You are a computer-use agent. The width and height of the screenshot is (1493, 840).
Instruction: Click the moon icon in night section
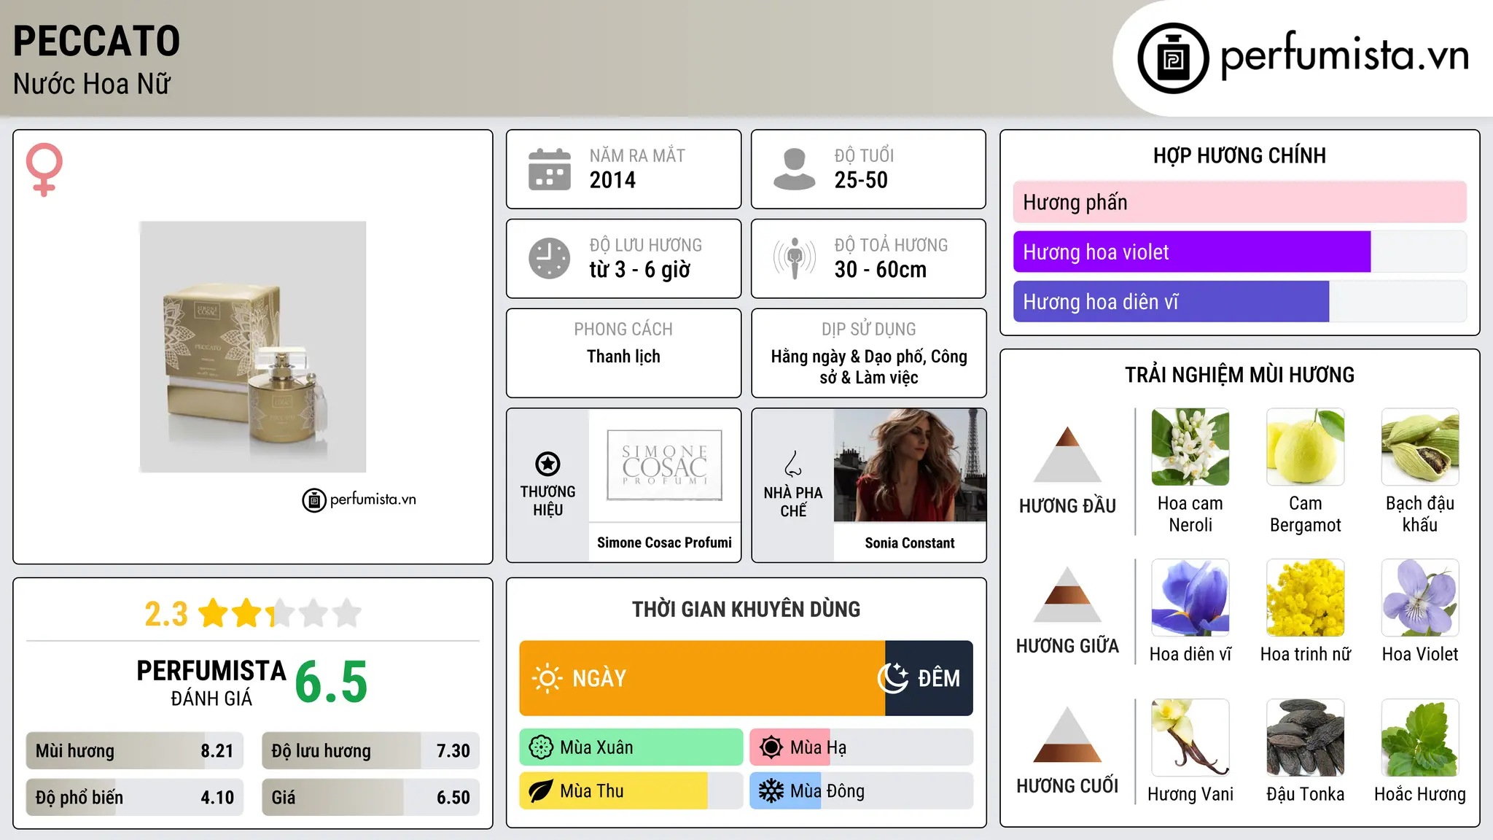(893, 678)
